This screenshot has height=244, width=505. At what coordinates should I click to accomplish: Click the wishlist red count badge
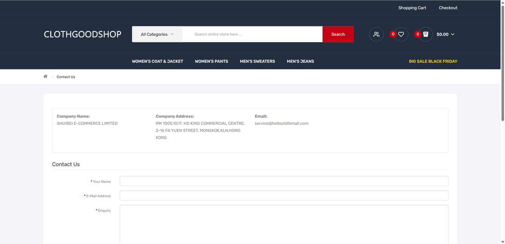pyautogui.click(x=393, y=34)
